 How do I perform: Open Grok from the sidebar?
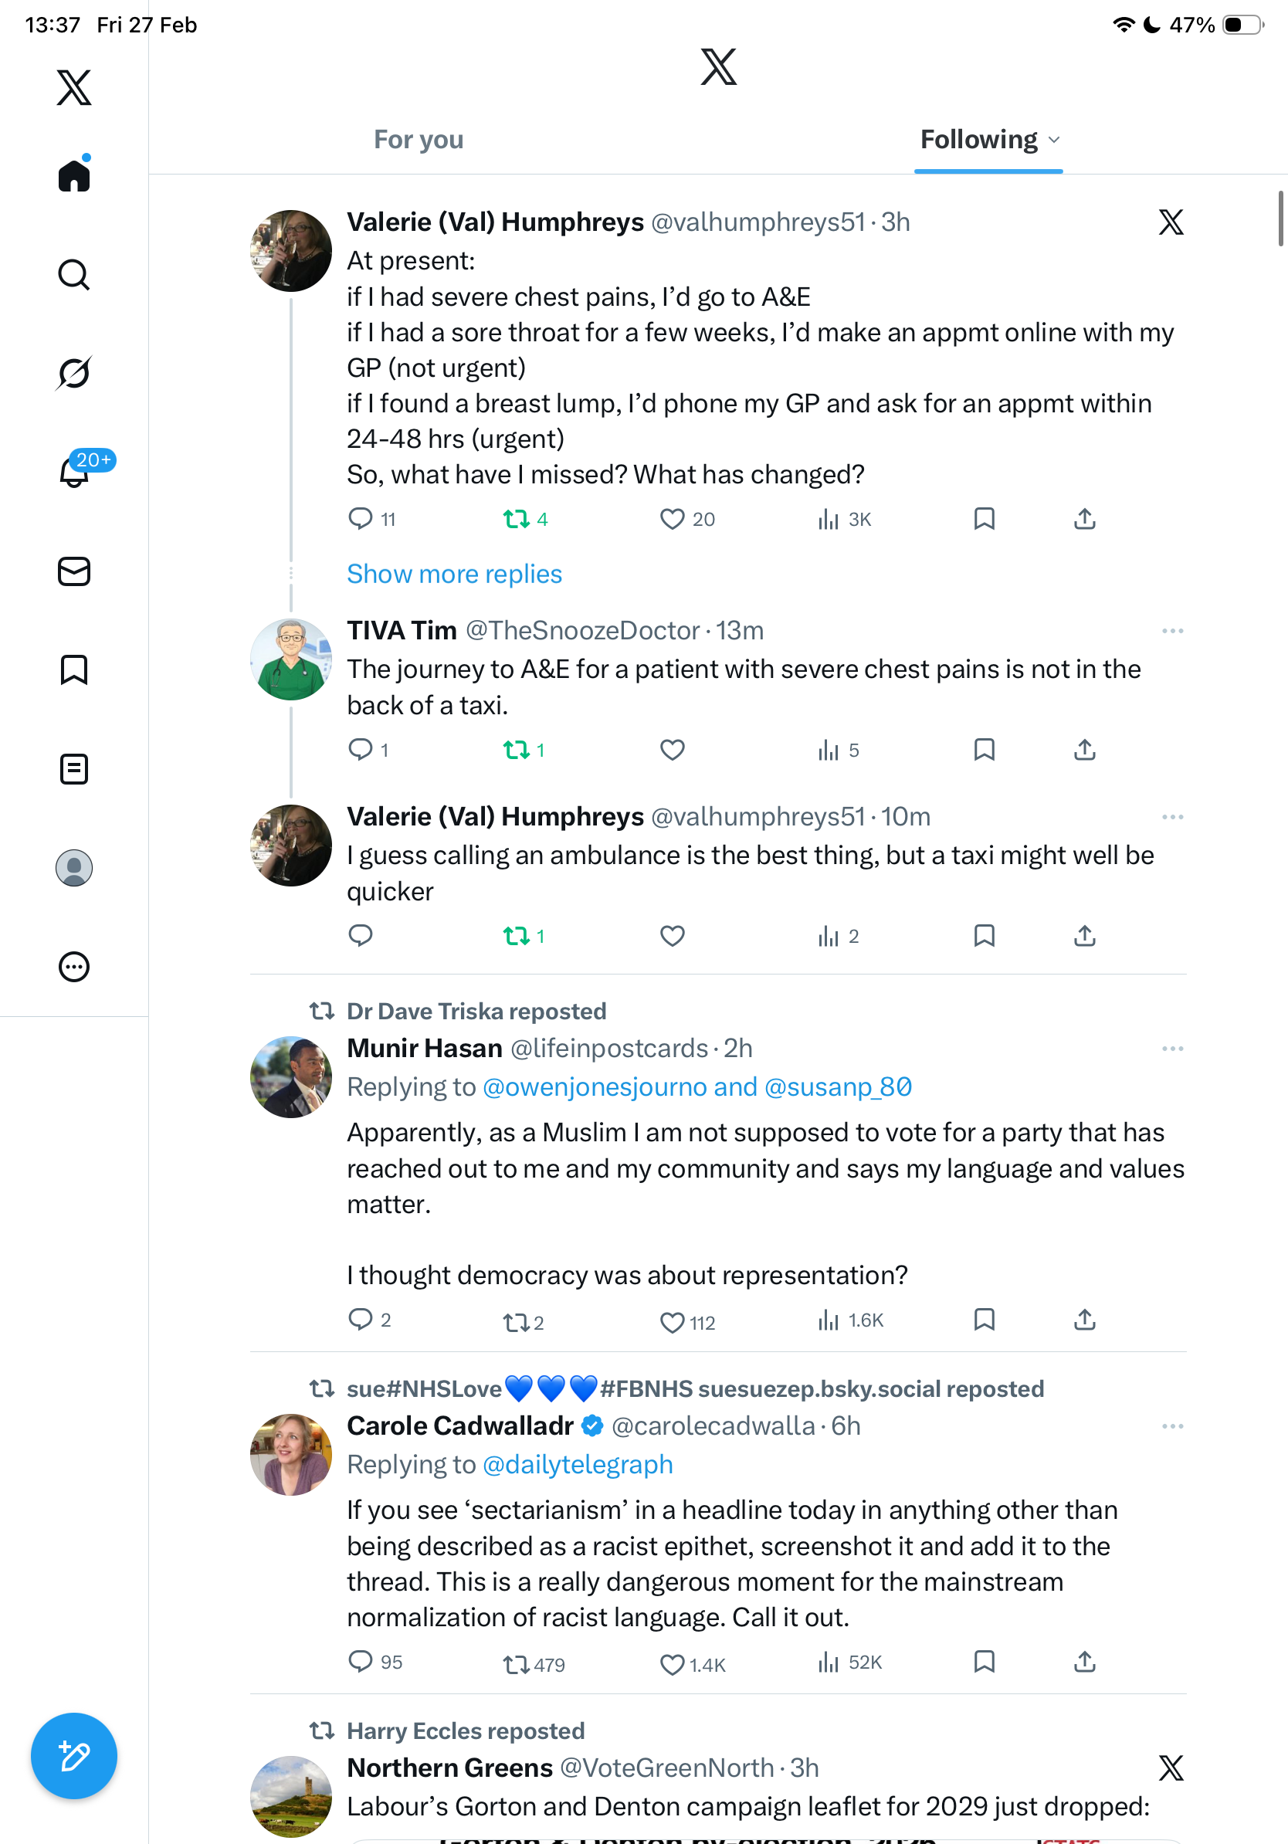point(74,374)
